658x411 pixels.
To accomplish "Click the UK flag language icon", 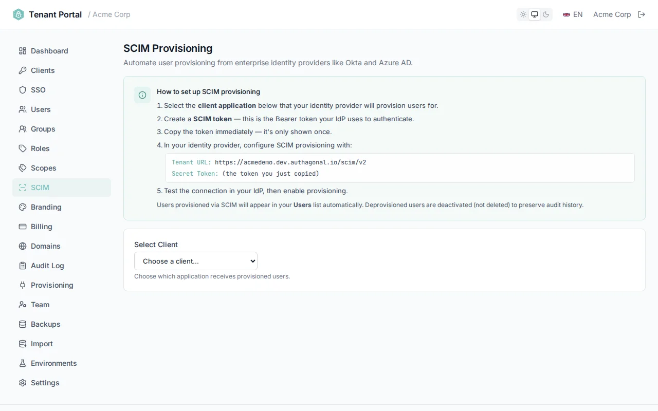I will [x=566, y=14].
